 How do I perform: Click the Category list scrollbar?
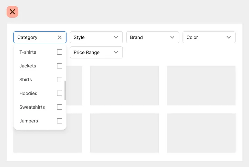pos(65,90)
